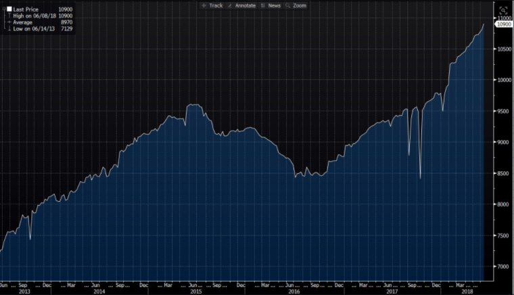Viewport: 514px width, 295px height.
Task: Select the Zoom magnifier tool
Action: pyautogui.click(x=296, y=5)
